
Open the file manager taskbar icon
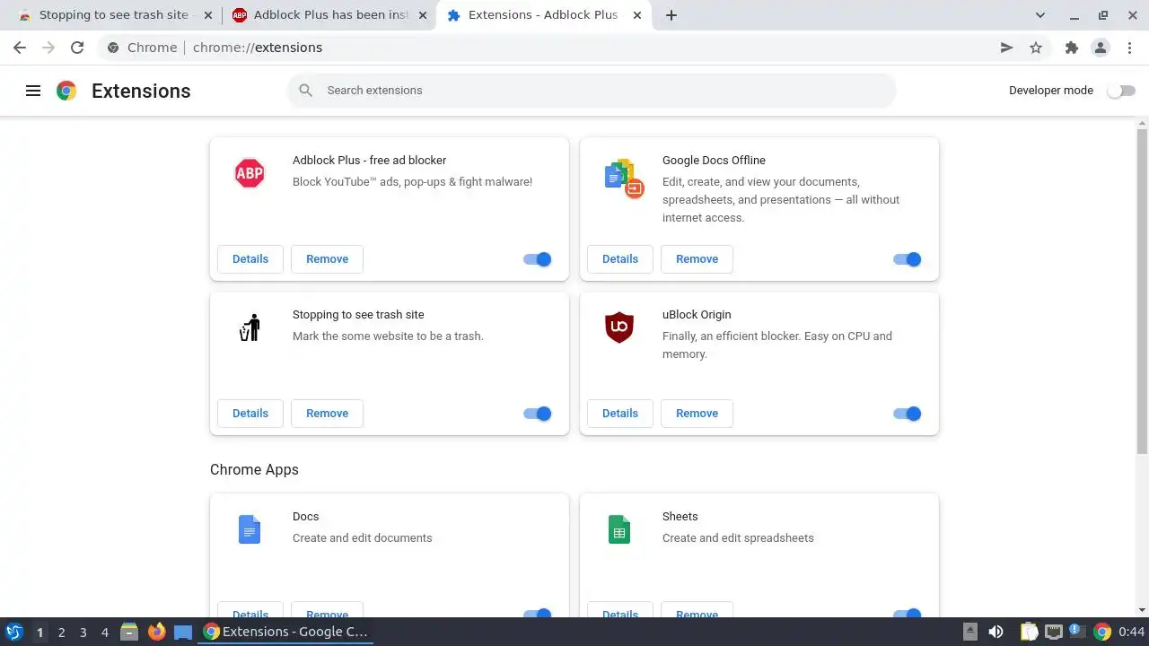coord(129,632)
